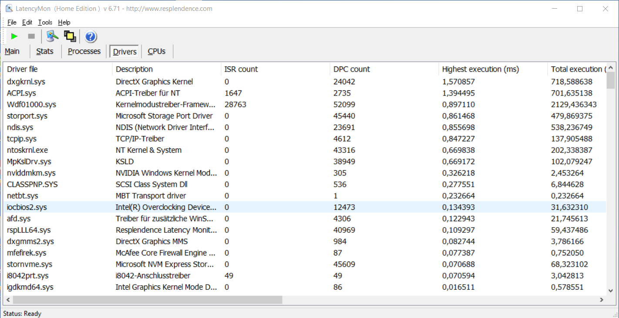Switch to the Stats tab
This screenshot has height=318, width=619.
pyautogui.click(x=44, y=51)
